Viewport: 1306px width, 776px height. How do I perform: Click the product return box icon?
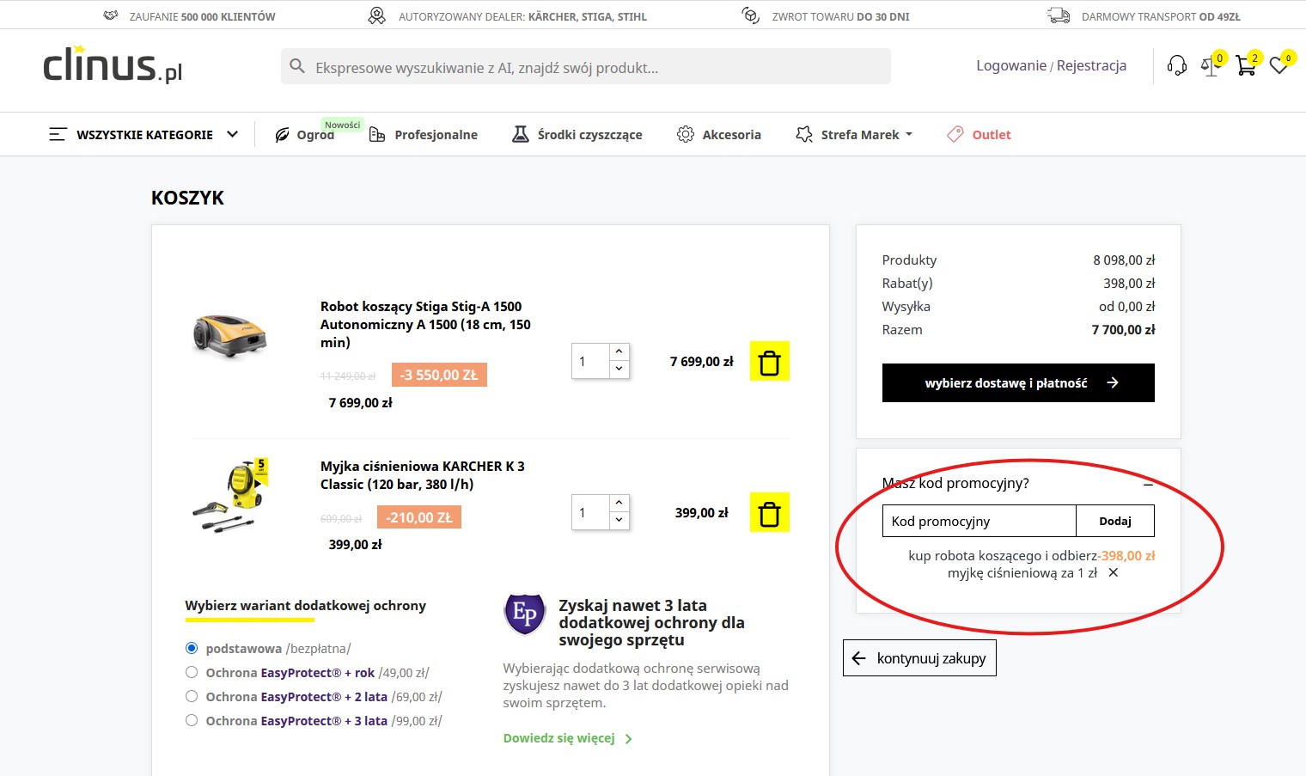coord(751,15)
